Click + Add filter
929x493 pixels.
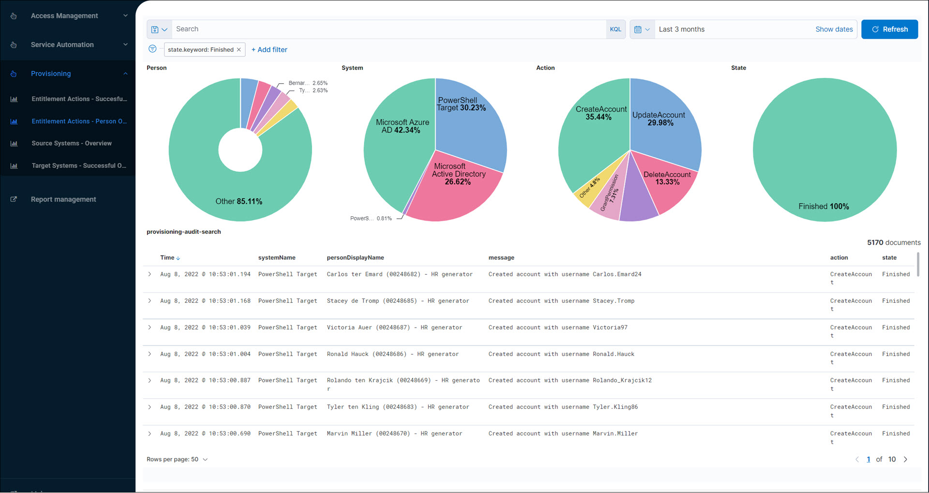click(x=269, y=50)
